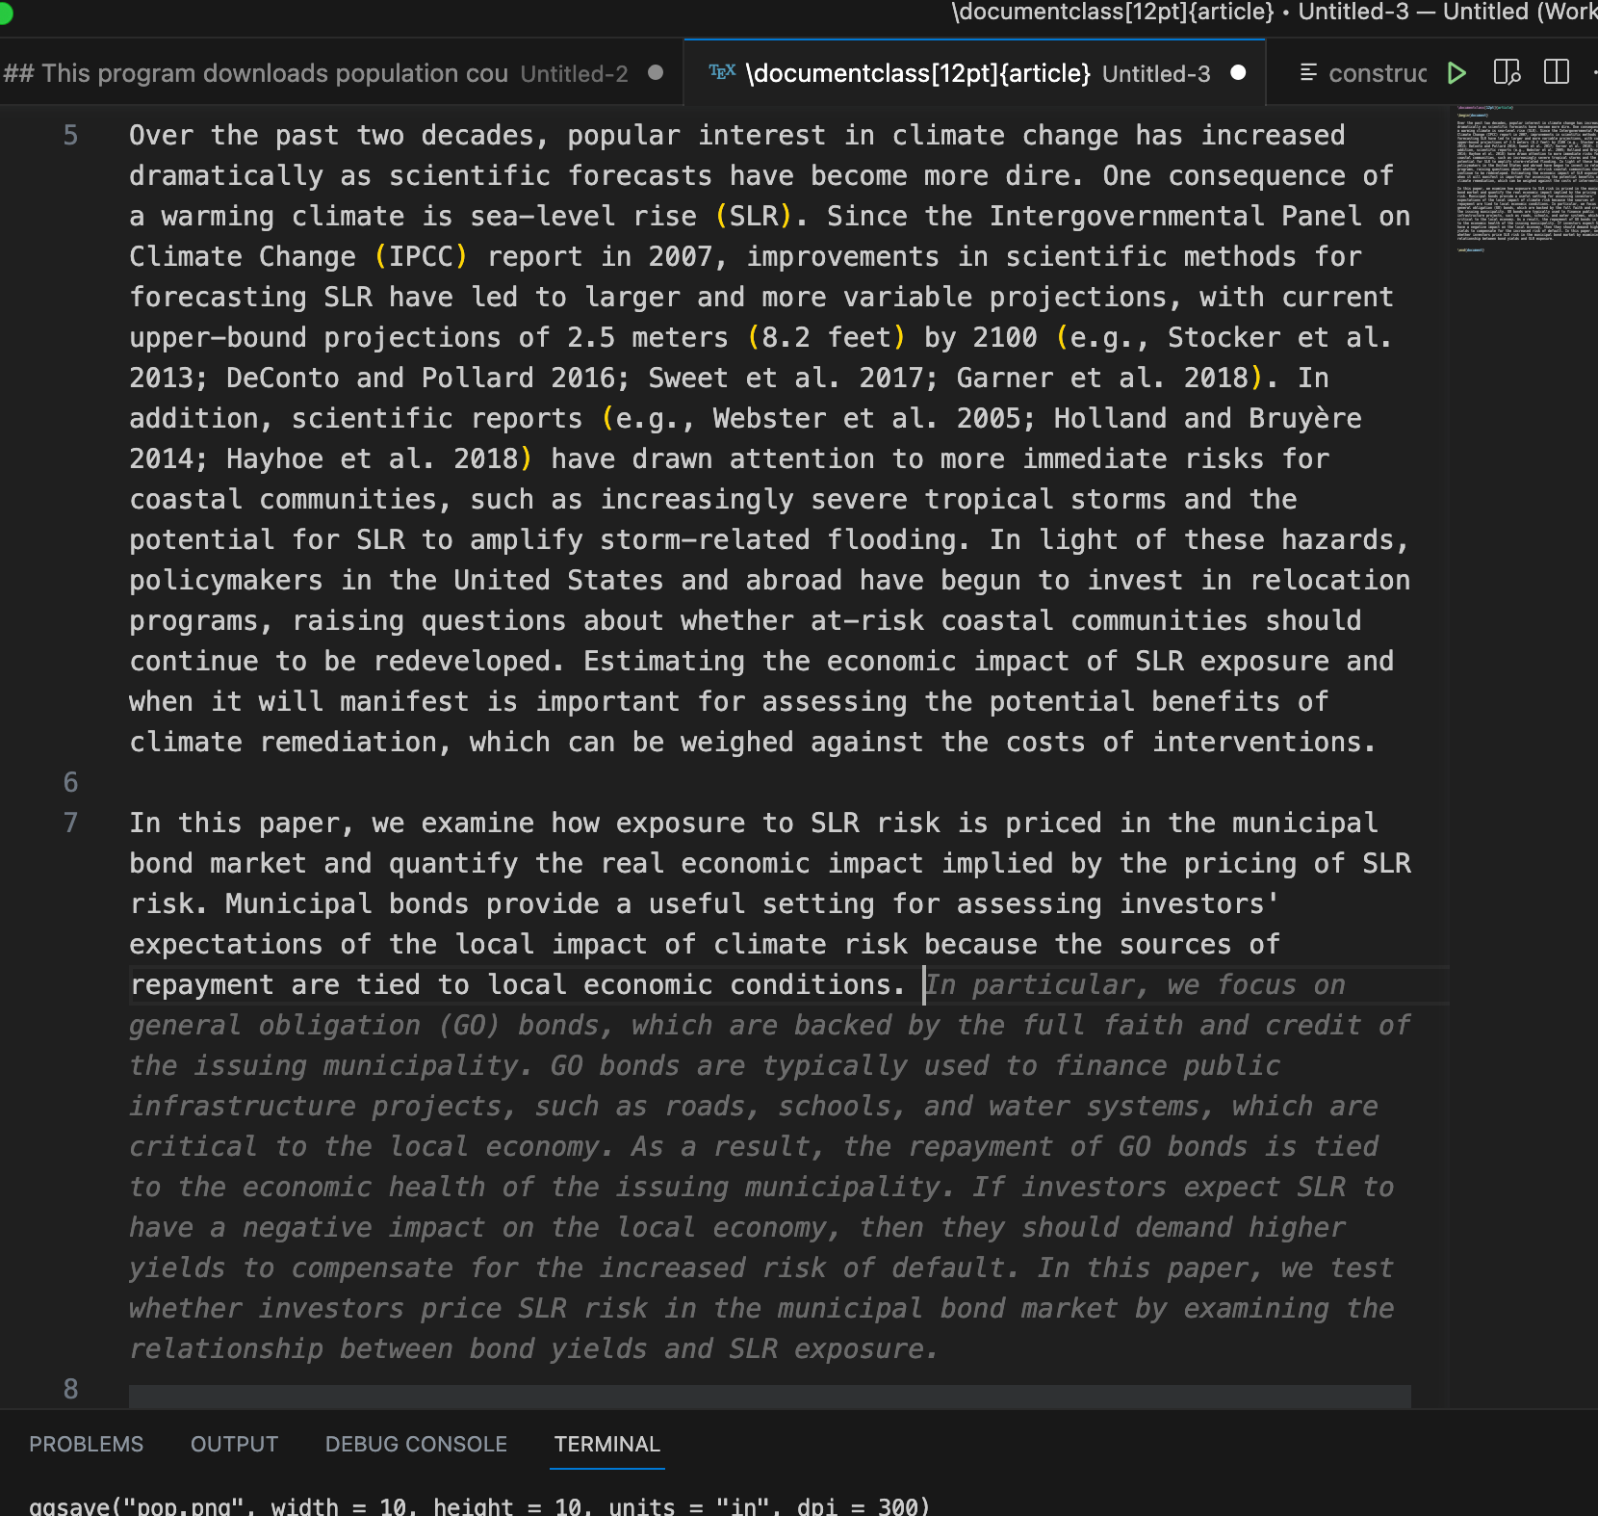
Task: Switch to the TERMINAL panel tab
Action: (x=606, y=1444)
